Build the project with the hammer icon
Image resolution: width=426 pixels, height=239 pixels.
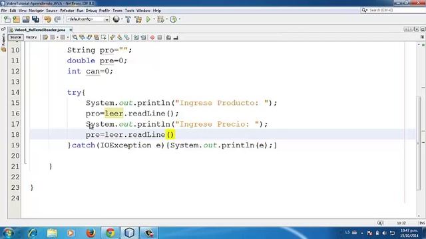[128, 19]
